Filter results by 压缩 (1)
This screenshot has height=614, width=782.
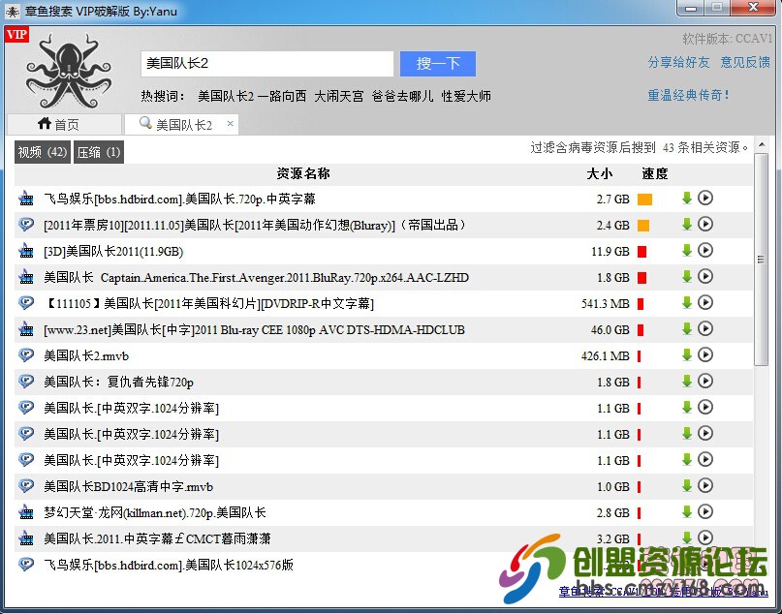point(99,152)
